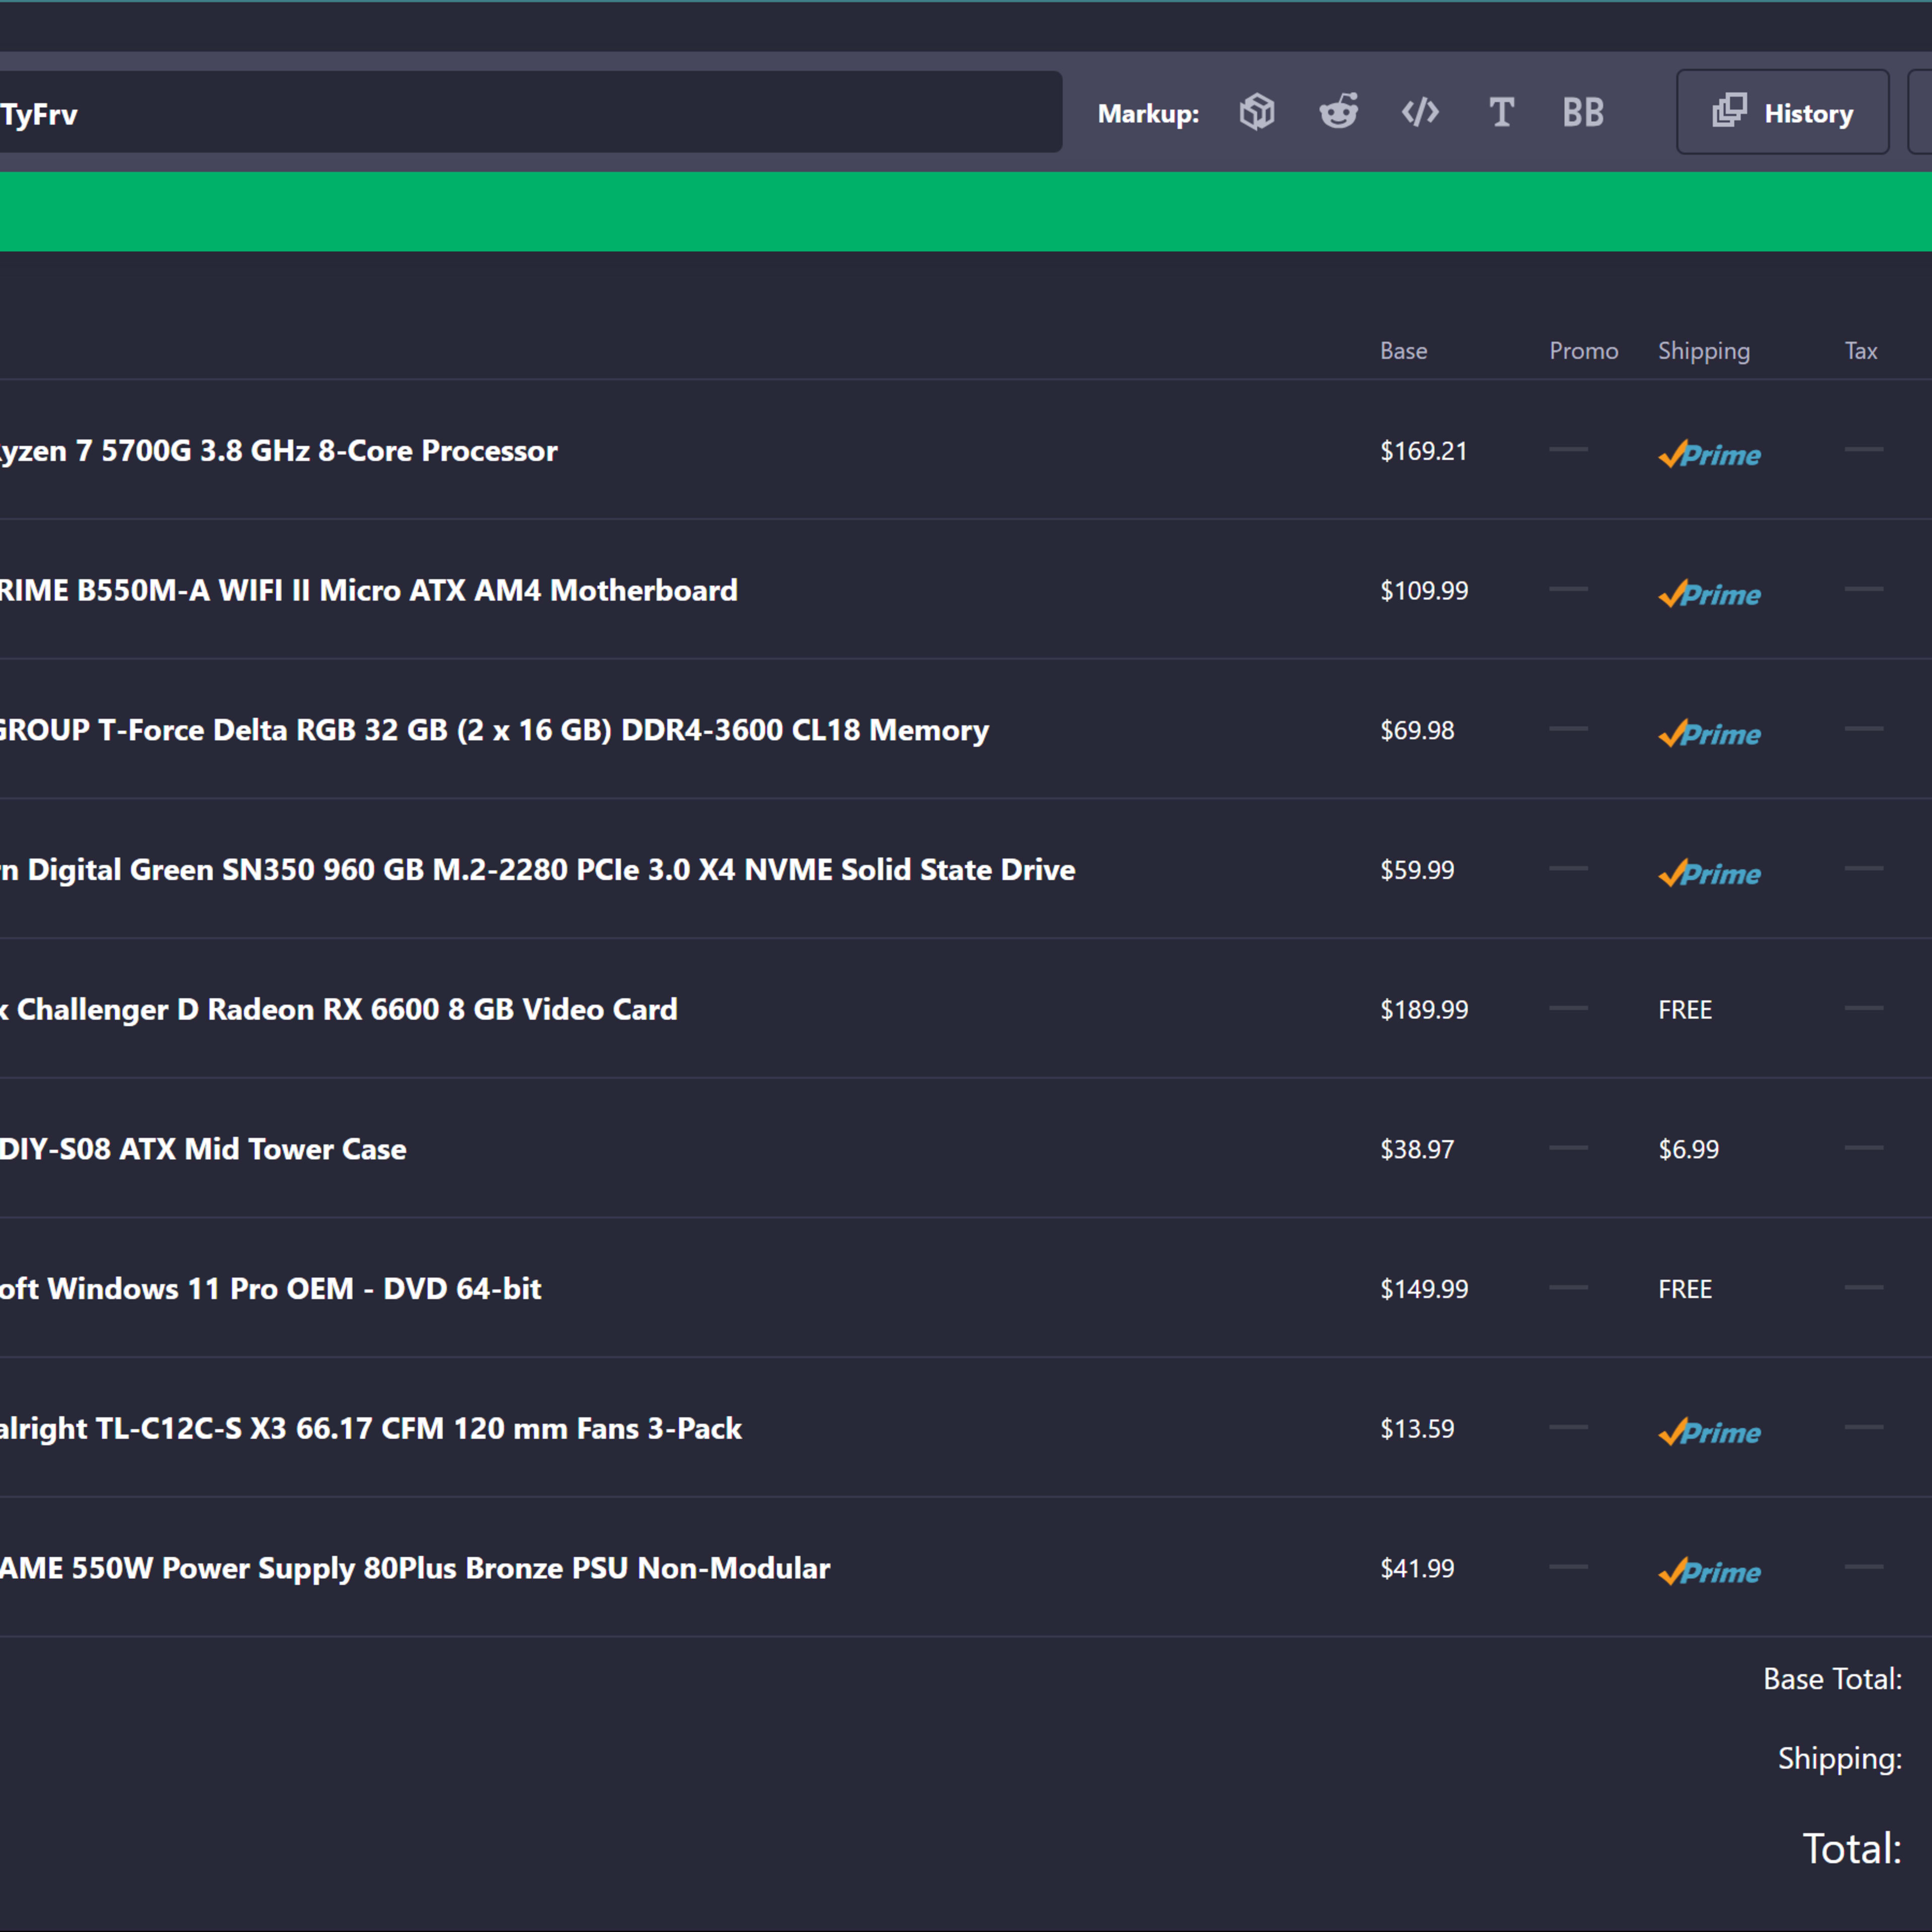
Task: Click the Base column header
Action: (x=1403, y=351)
